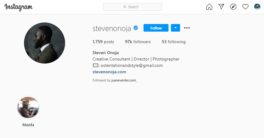The width and height of the screenshot is (264, 138).
Task: Open your own profile avatar menu
Action: pos(257,7)
